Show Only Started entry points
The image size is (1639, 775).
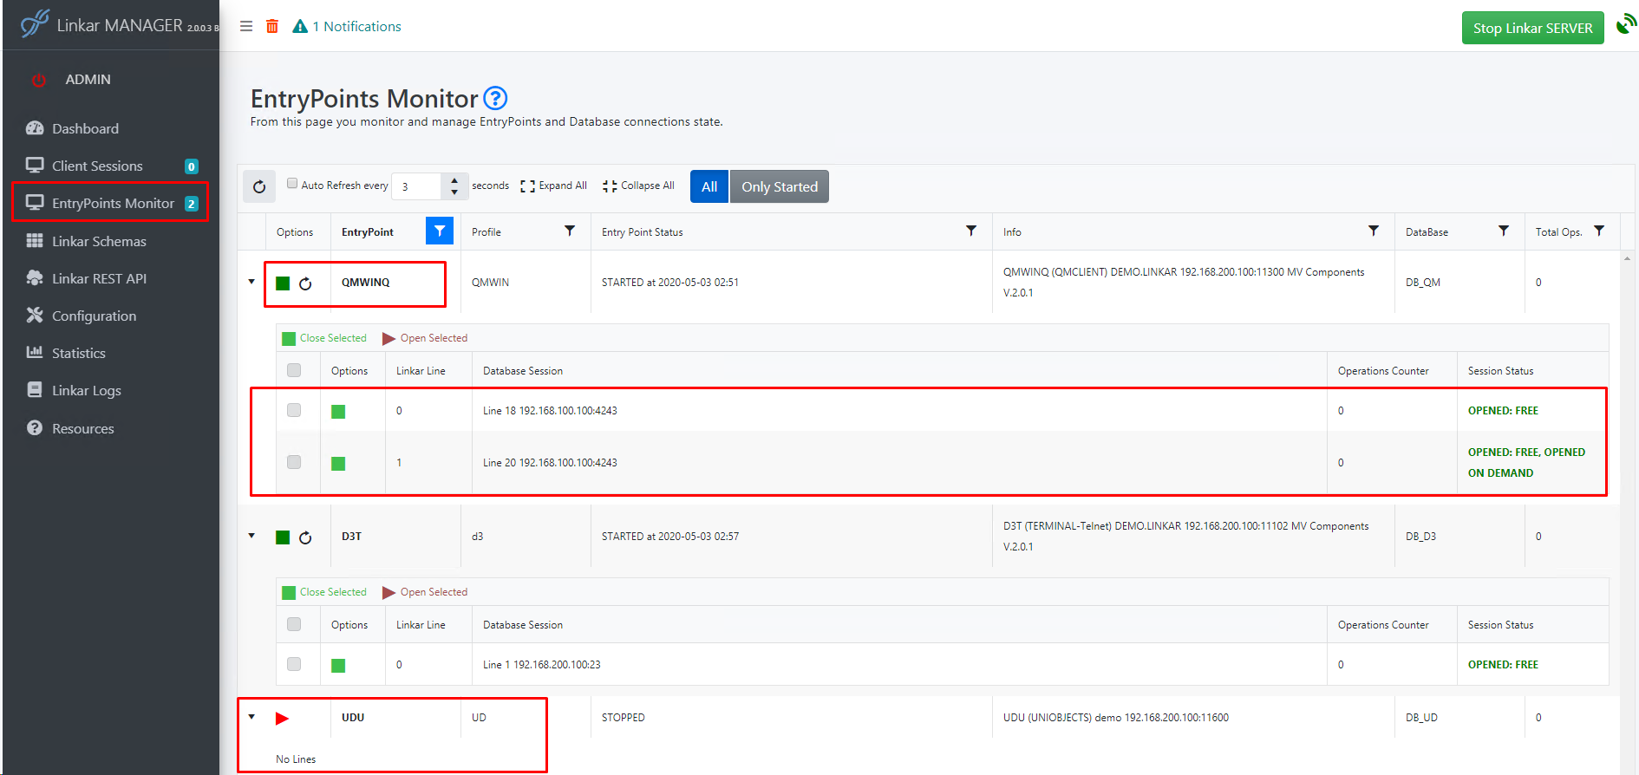779,186
